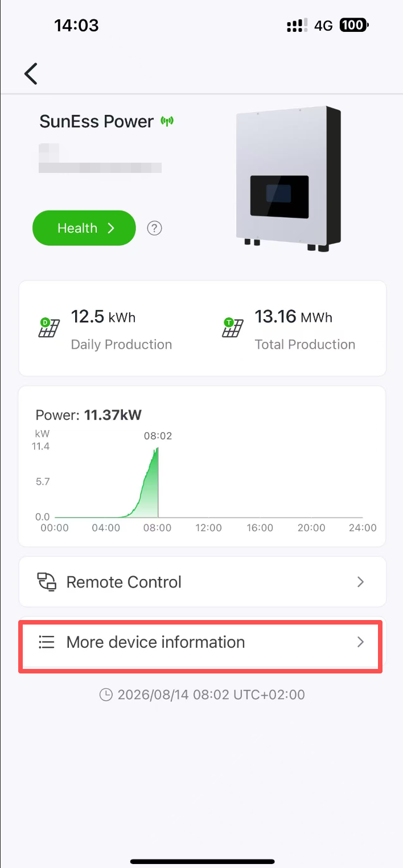The width and height of the screenshot is (403, 868).
Task: Open the green Health status button
Action: pyautogui.click(x=84, y=228)
